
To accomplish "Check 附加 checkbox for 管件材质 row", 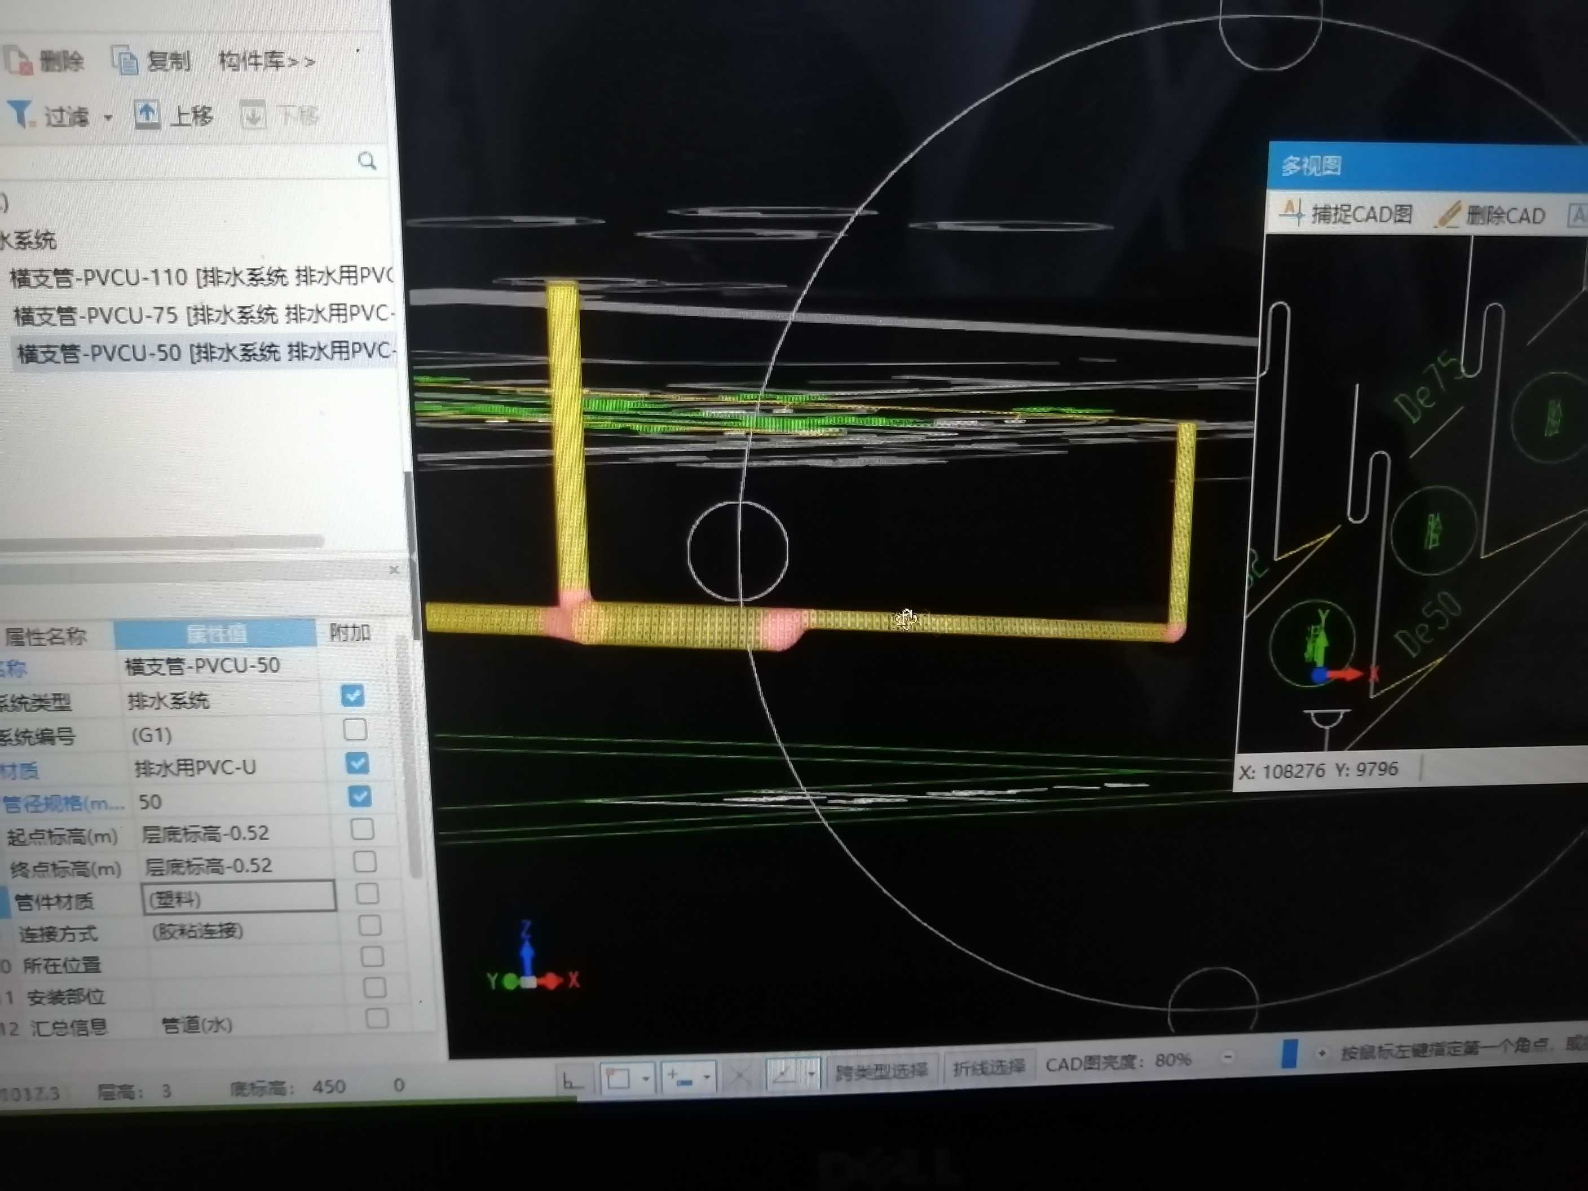I will click(x=367, y=894).
